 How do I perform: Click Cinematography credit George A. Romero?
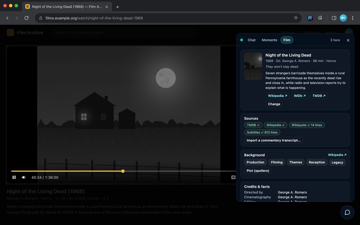(x=292, y=197)
